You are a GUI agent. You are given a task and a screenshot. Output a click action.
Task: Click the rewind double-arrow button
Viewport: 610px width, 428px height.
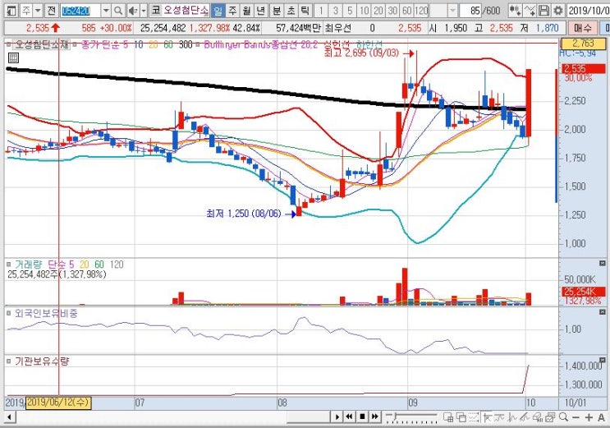350,416
